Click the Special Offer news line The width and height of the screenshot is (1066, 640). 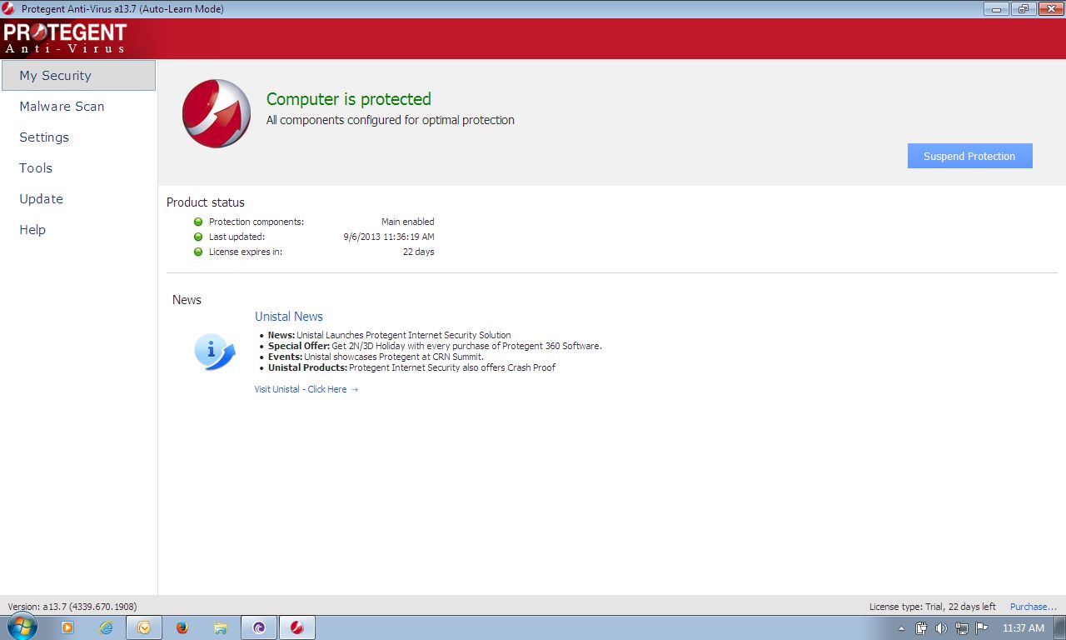tap(435, 346)
